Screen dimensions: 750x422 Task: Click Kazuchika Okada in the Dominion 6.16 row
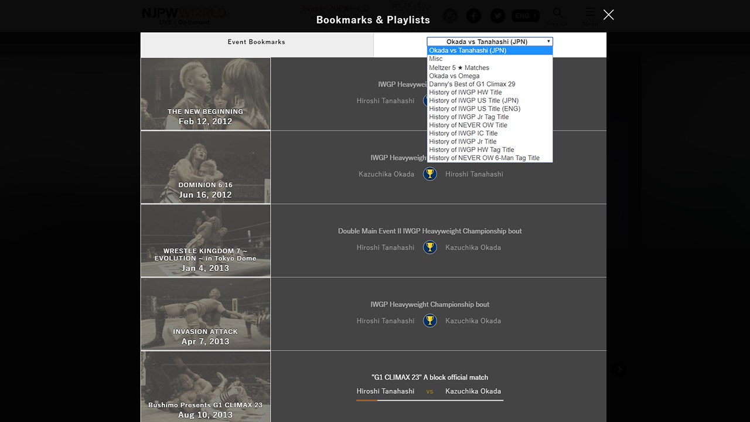point(387,174)
